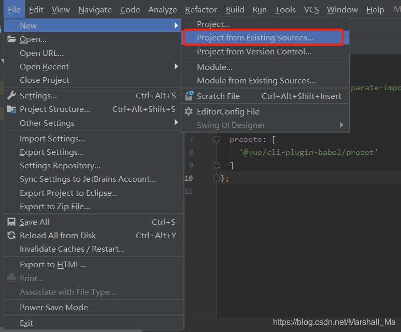Click '@vue/cli-plugin-babel/preset' string in editor
Image resolution: width=401 pixels, height=332 pixels.
tap(308, 152)
